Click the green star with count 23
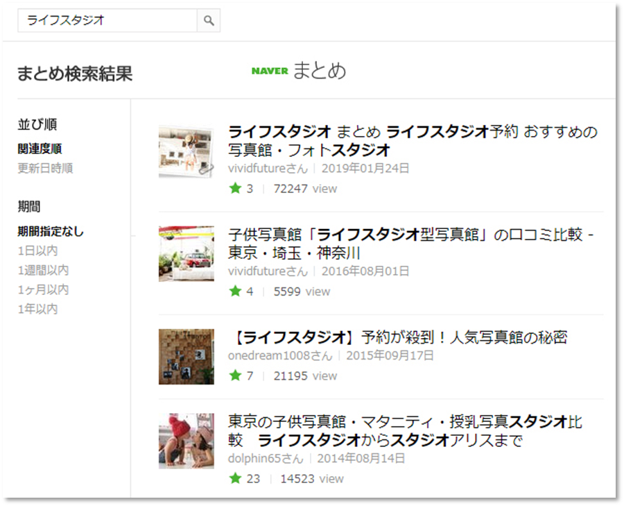The width and height of the screenshot is (624, 506). (x=236, y=478)
